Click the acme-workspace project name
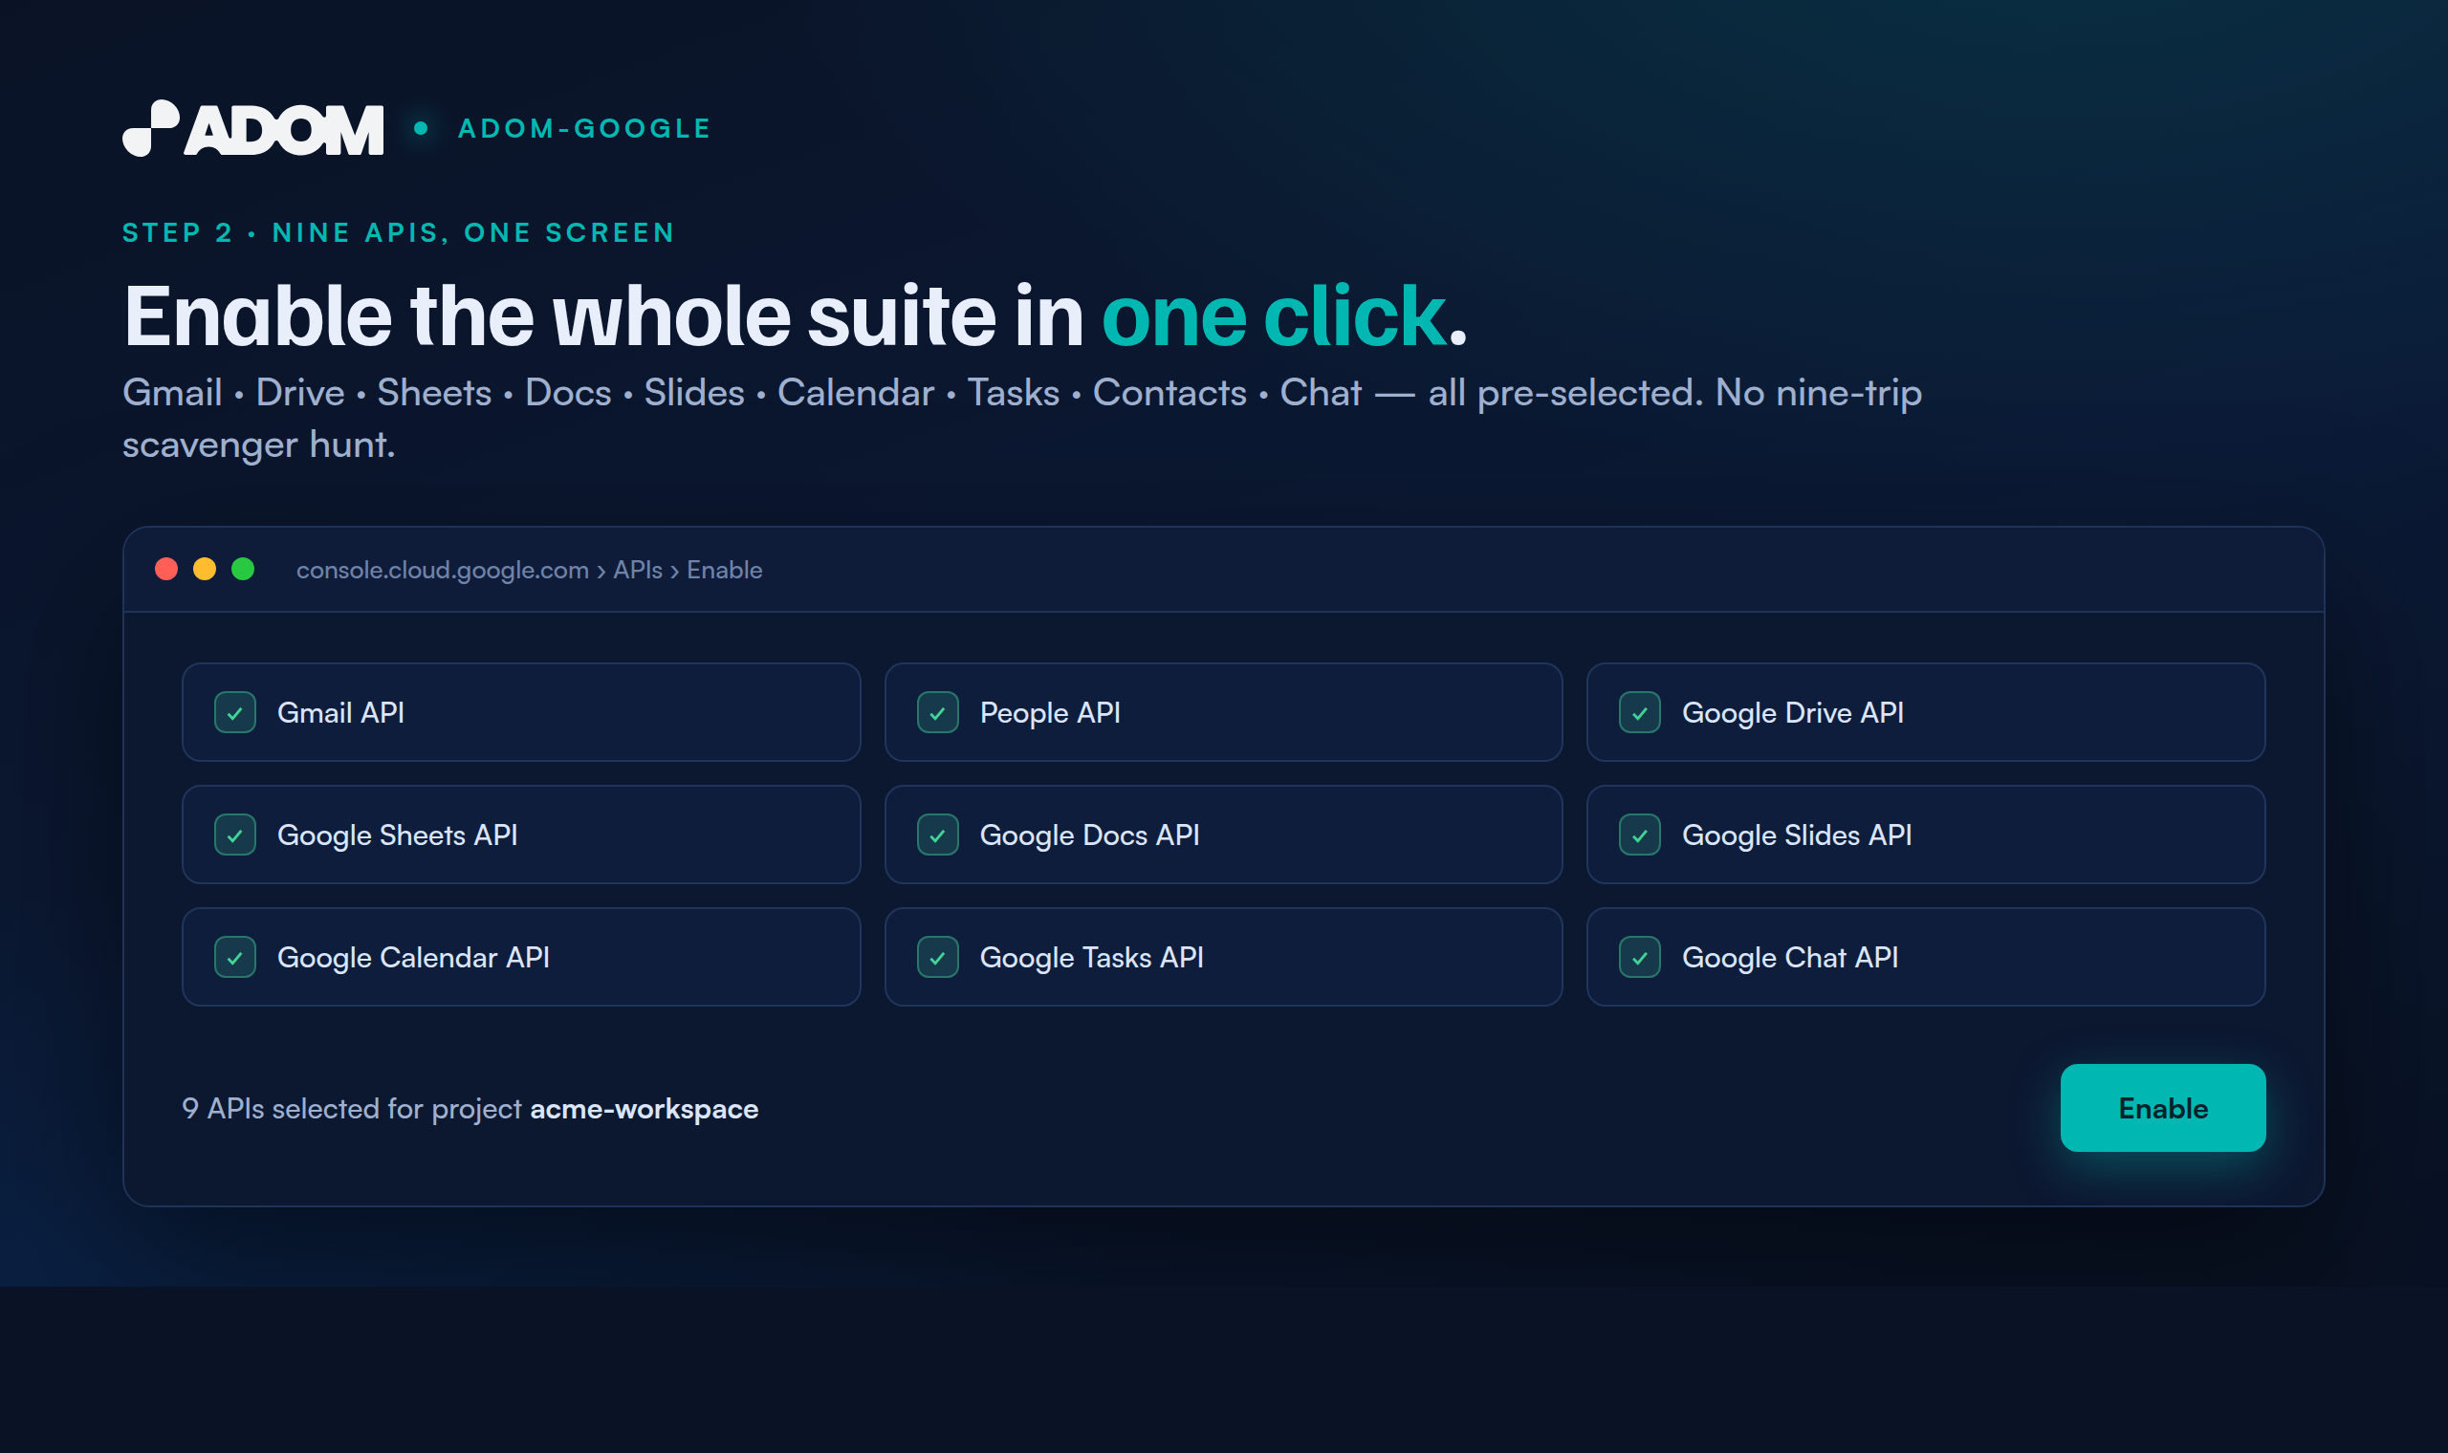Screen dimensions: 2448x1453 [645, 1109]
